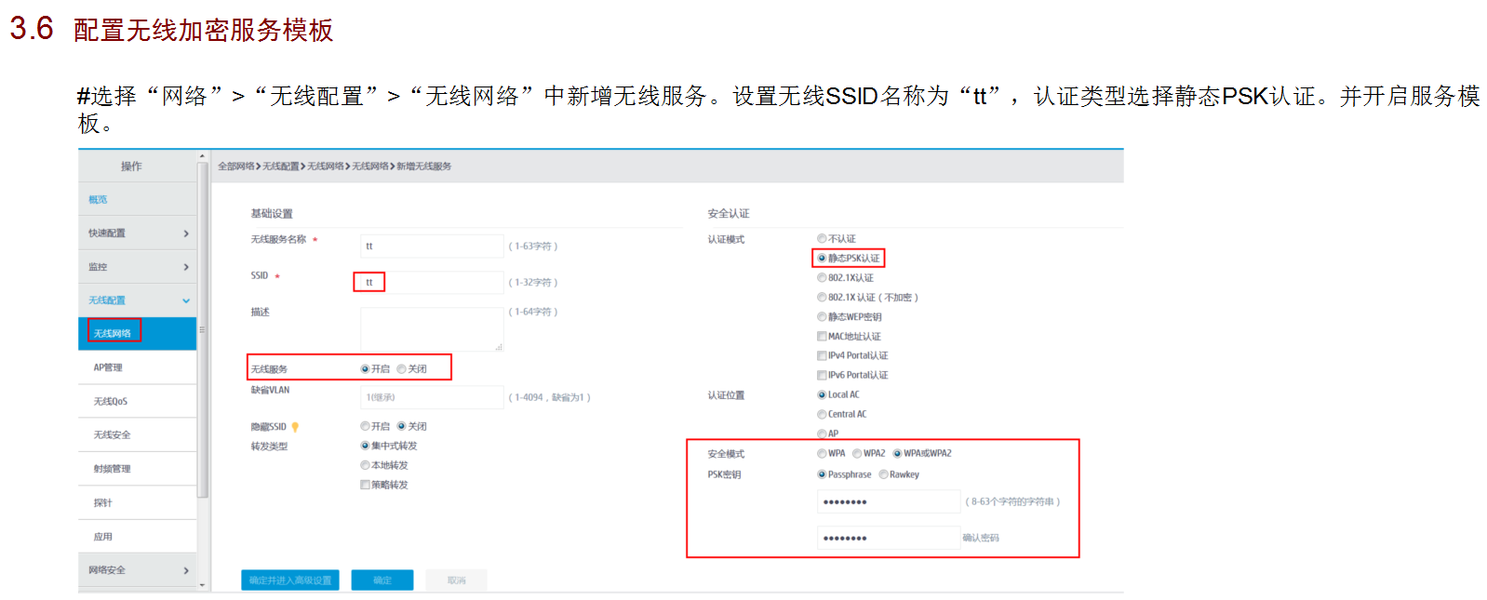Image resolution: width=1487 pixels, height=600 pixels.
Task: Check the MAC地址认证 checkbox
Action: 822,337
